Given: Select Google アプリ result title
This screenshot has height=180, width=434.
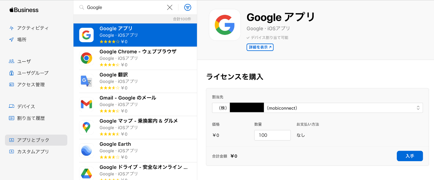Looking at the screenshot, I should coord(116,29).
